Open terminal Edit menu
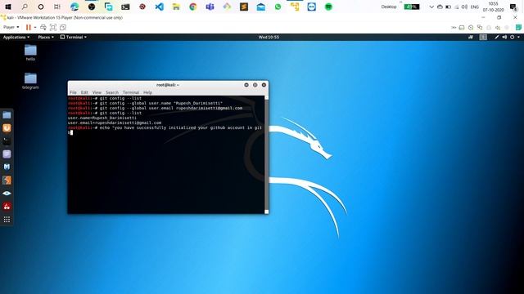Screen dimensions: 524x294 (x=84, y=92)
